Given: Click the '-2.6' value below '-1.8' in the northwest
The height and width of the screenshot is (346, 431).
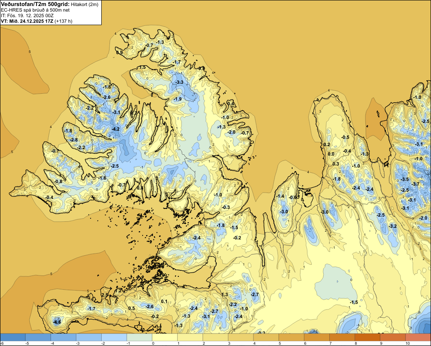Looking at the screenshot, I should coord(106,97).
